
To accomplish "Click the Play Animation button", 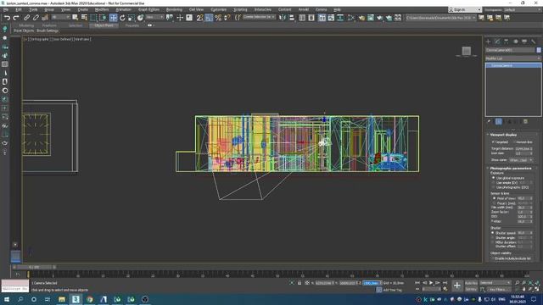I will point(431,283).
